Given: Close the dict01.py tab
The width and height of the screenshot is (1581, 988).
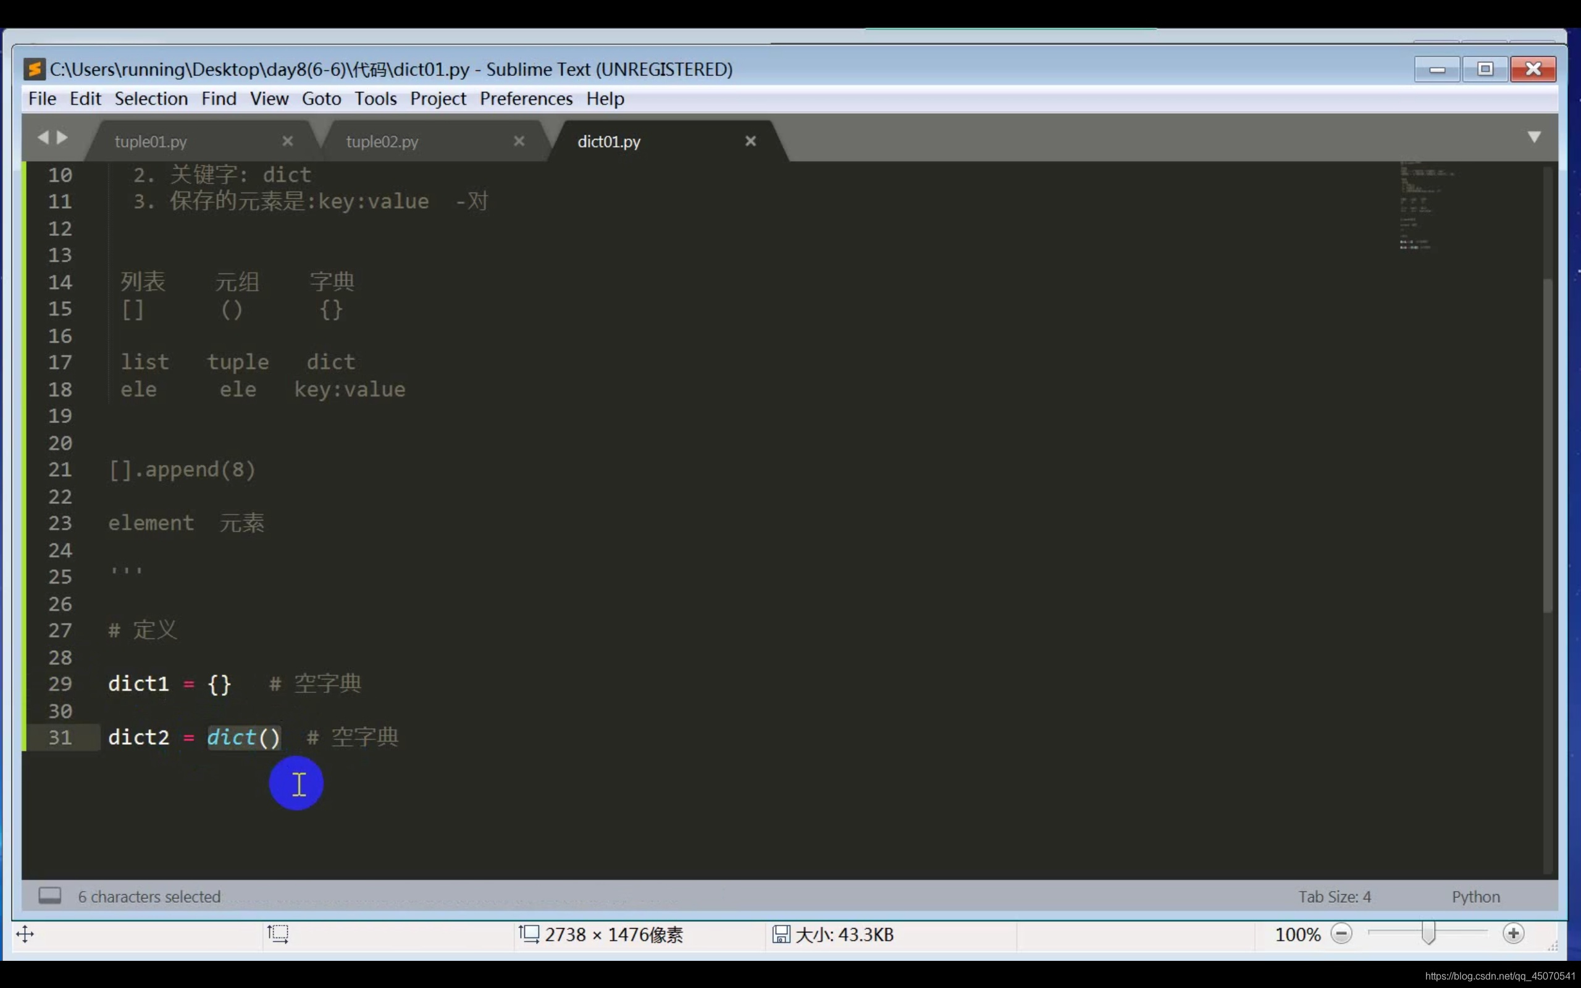Looking at the screenshot, I should pyautogui.click(x=750, y=141).
